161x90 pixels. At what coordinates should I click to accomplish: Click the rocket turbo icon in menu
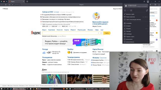125,14
